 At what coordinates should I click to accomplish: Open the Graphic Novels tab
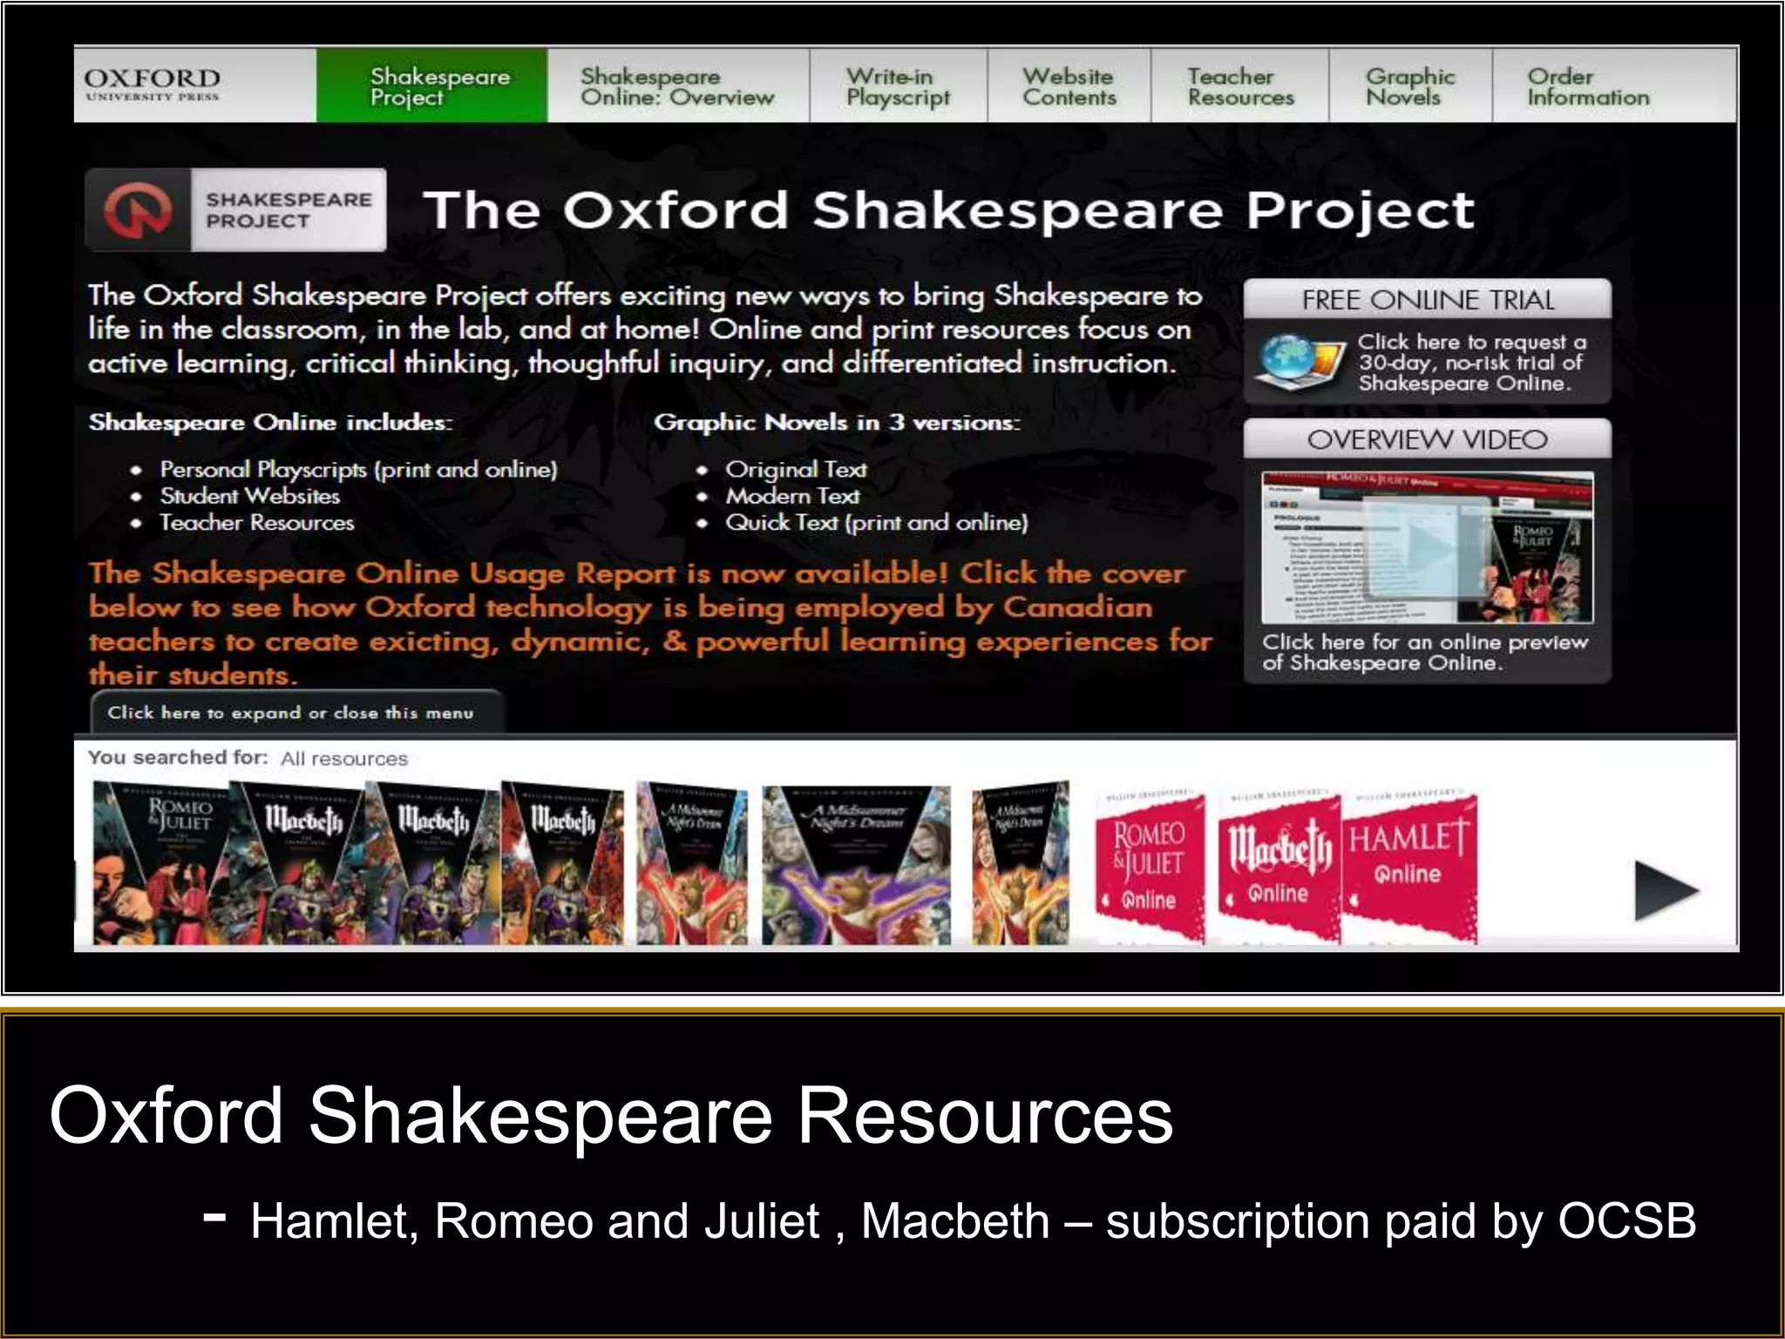point(1410,85)
